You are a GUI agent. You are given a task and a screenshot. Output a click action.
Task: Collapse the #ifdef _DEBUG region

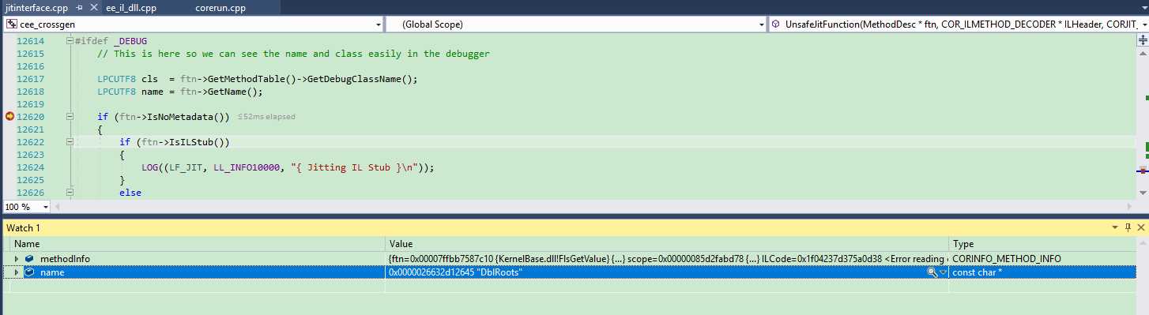[70, 41]
